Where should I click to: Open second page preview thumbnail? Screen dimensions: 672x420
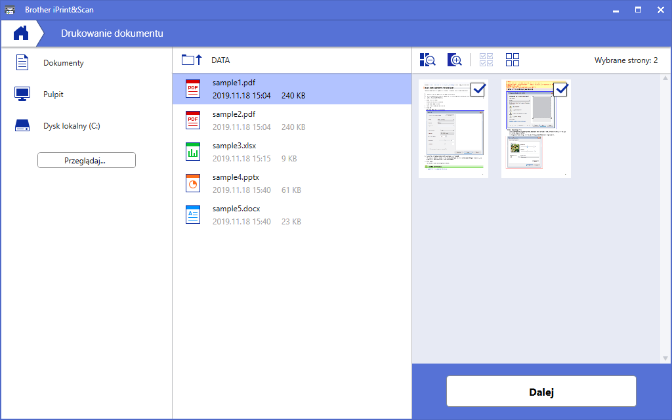[x=536, y=129]
